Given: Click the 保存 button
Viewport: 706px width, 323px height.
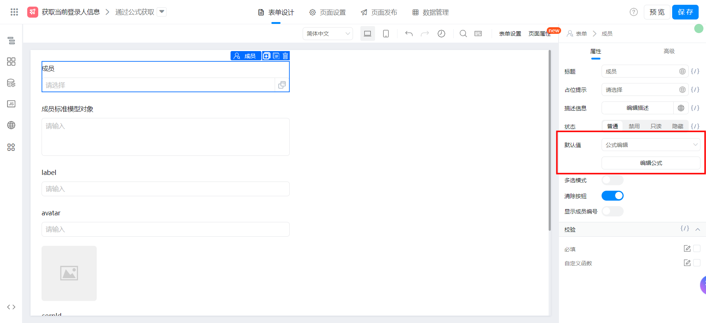Looking at the screenshot, I should [685, 12].
